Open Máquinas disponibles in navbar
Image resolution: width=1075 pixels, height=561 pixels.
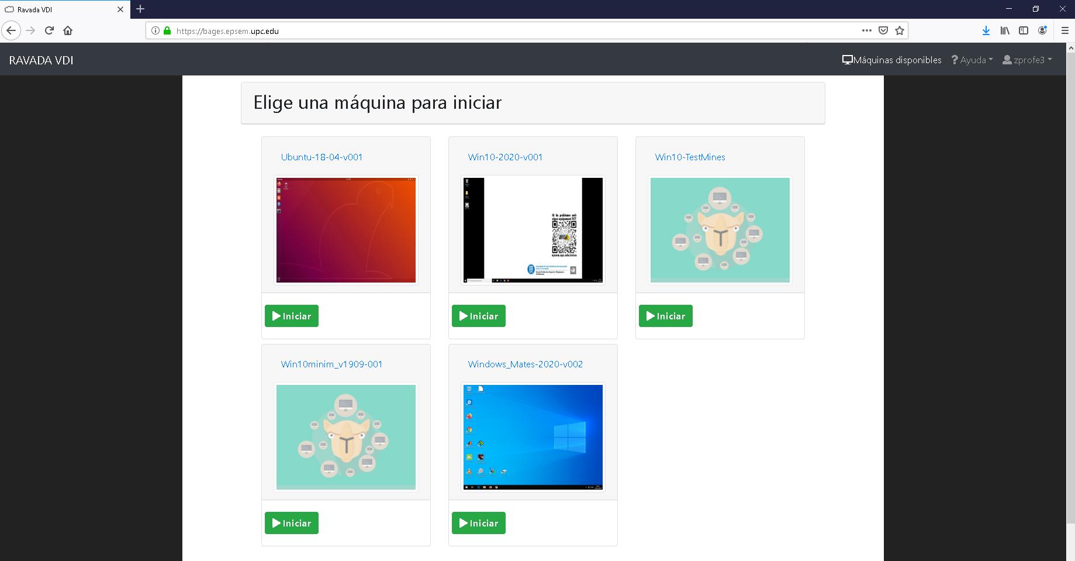[x=891, y=60]
